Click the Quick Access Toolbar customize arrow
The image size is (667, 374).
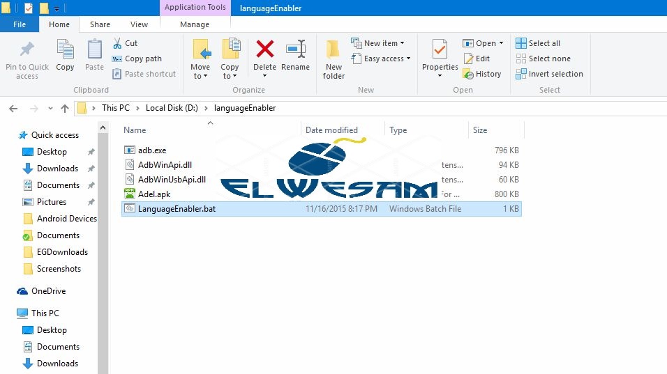click(x=57, y=8)
